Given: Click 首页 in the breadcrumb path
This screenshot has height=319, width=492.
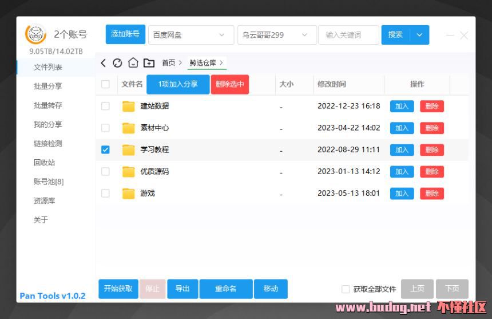Looking at the screenshot, I should coord(168,63).
